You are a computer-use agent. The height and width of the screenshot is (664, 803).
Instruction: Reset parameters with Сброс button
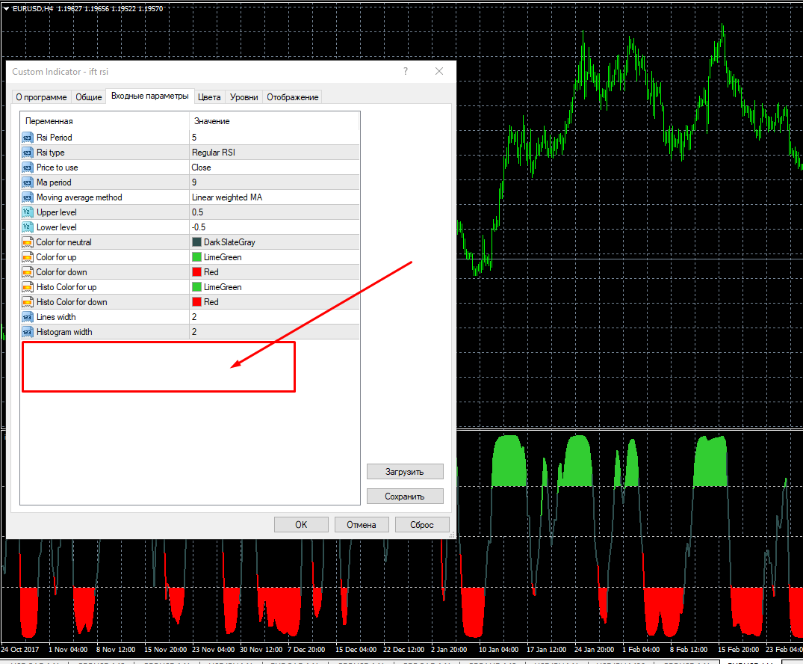pyautogui.click(x=422, y=524)
